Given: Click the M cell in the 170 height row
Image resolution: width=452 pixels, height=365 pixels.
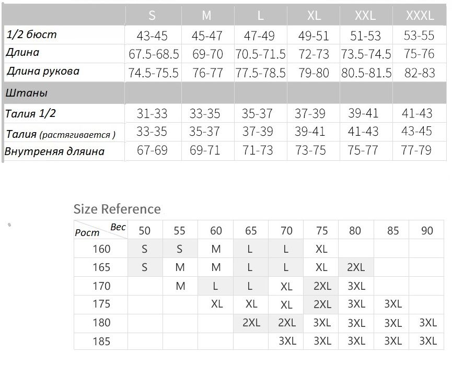Looking at the screenshot, I should coord(180,286).
